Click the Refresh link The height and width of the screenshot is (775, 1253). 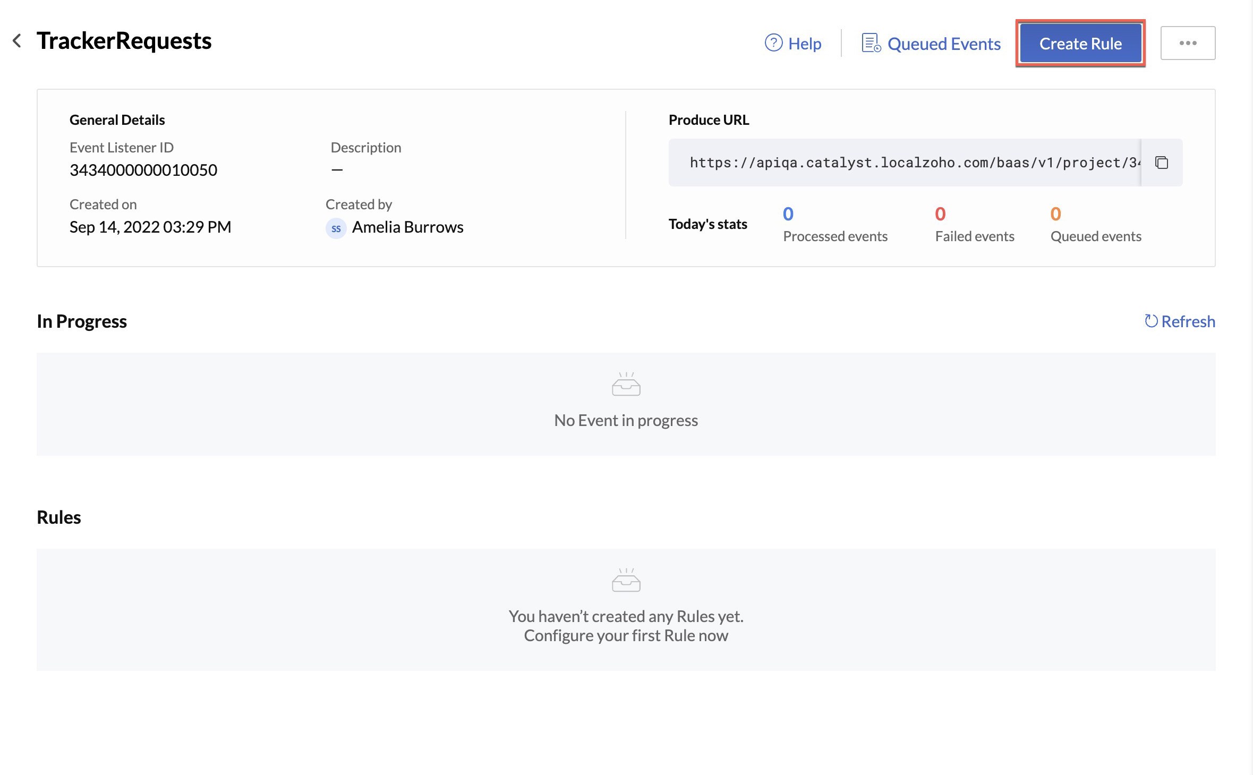tap(1188, 321)
